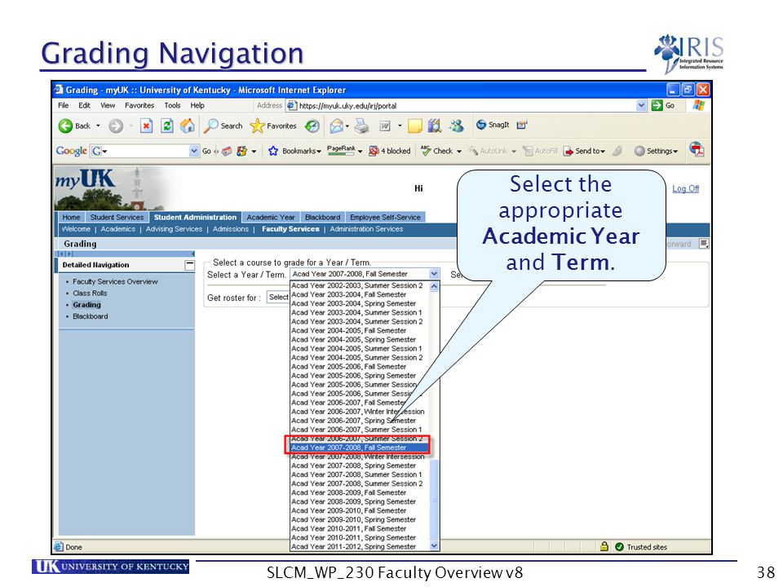Switch to the Academic Year tab

271,217
